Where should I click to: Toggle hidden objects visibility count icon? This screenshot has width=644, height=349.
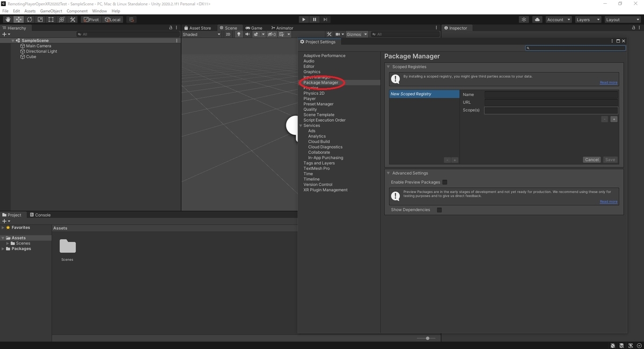click(272, 34)
